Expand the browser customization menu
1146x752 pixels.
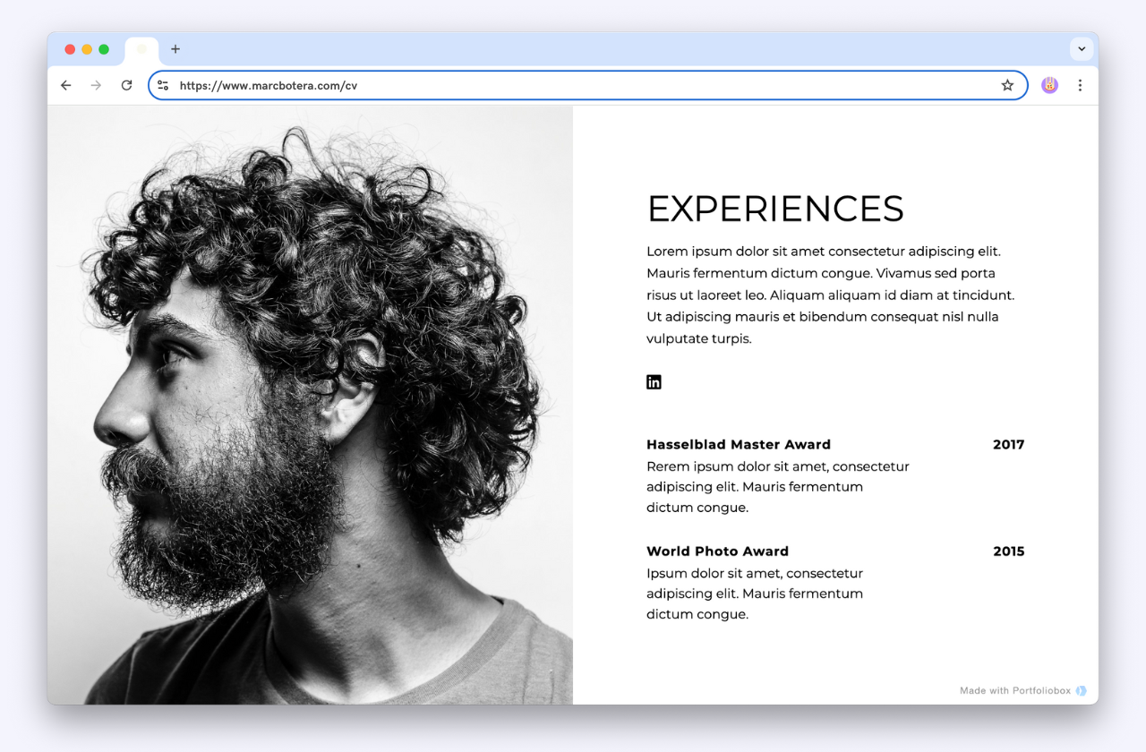click(1082, 49)
